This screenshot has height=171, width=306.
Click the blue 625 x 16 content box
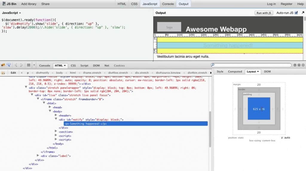click(x=259, y=109)
